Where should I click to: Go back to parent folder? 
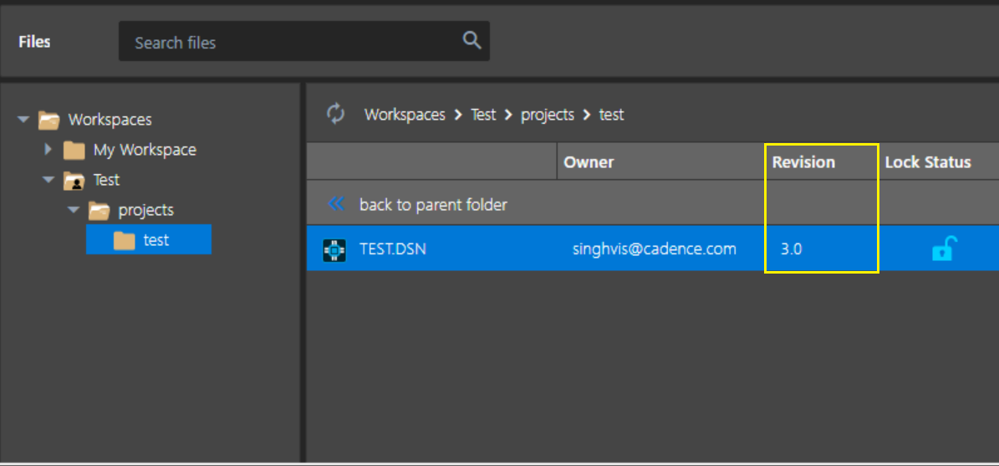[433, 205]
